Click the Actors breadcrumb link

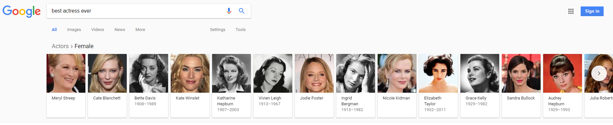pos(60,46)
